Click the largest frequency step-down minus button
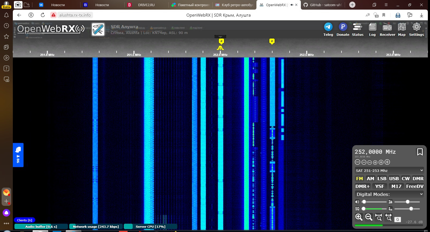 [358, 162]
